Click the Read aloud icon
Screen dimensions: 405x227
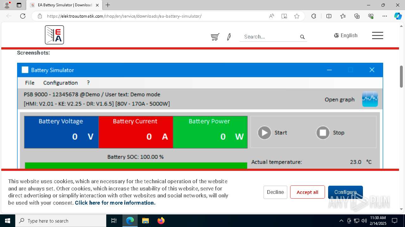point(271,16)
